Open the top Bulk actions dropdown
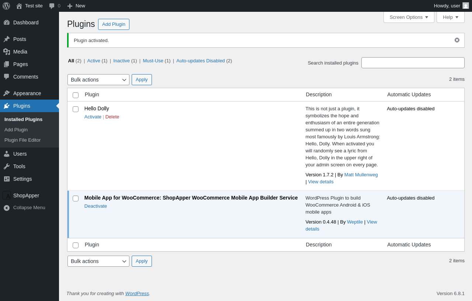Screen dimensions: 472x301 98,80
